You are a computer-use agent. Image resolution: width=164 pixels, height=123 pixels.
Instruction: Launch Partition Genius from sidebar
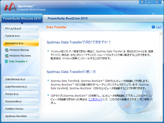tap(21, 109)
